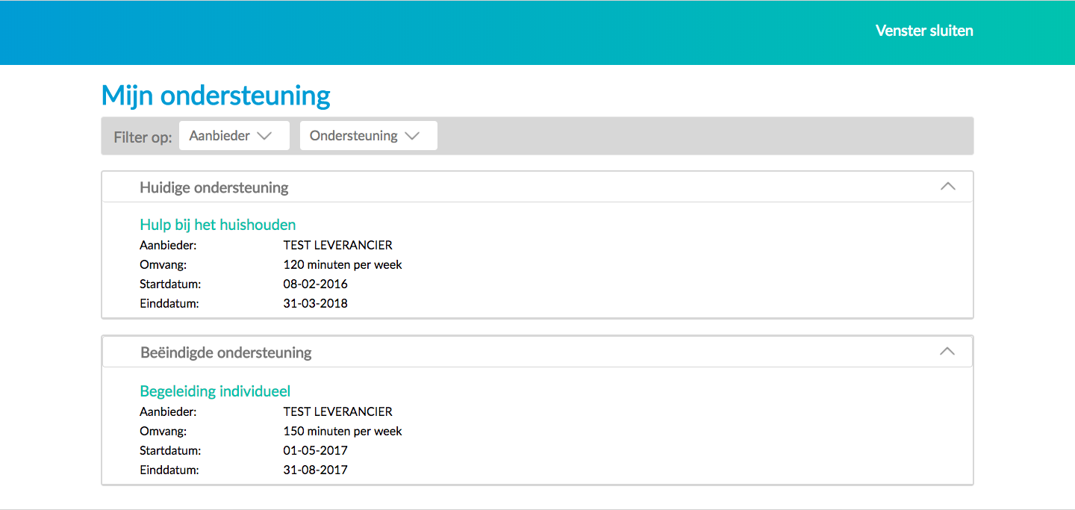Click the Mijn ondersteuning page heading
The height and width of the screenshot is (510, 1075).
point(215,96)
